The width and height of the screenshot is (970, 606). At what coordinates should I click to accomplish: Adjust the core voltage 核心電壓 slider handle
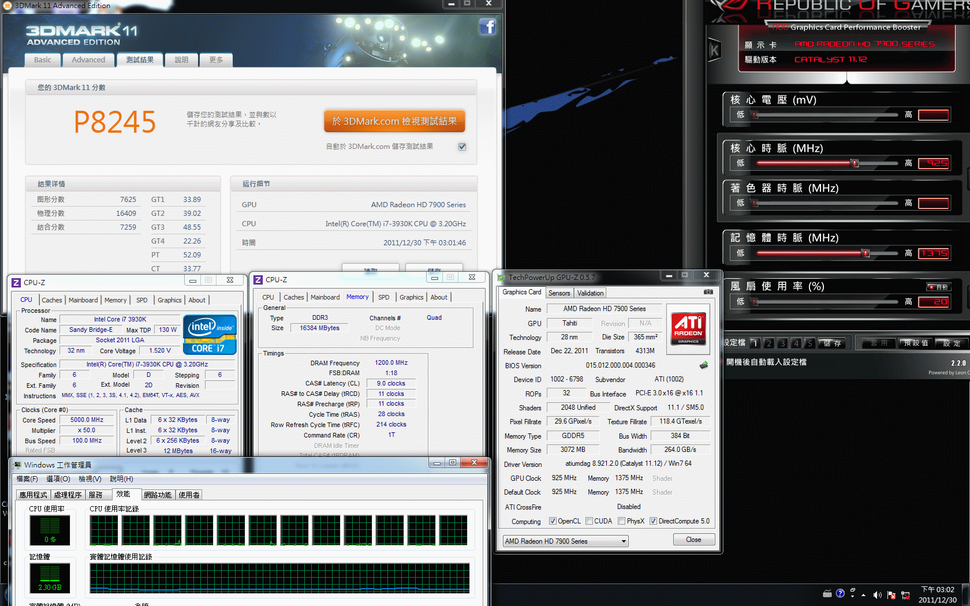click(755, 115)
